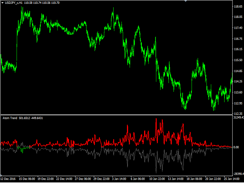Viewport: 244px width, 183px height.
Task: Click the indicator scale minimum -28390.4
Action: 239,174
